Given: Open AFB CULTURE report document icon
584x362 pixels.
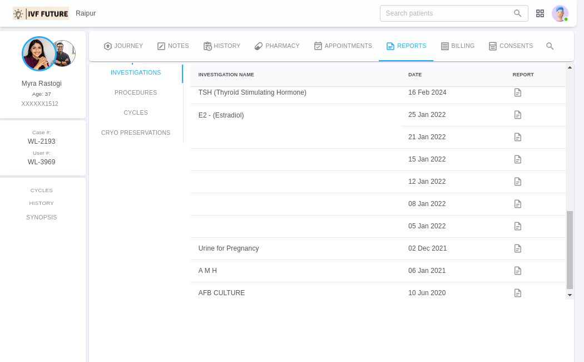Looking at the screenshot, I should (x=517, y=293).
